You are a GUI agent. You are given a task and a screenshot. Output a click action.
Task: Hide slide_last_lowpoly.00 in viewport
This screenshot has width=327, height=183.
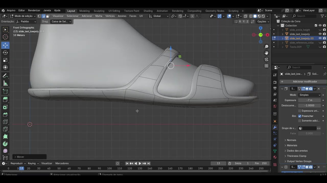tap(320, 38)
